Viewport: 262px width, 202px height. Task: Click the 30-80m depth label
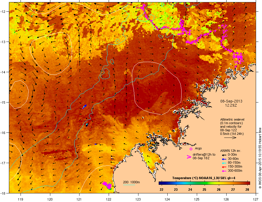233,159
